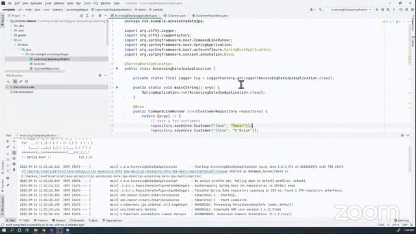
Task: Open Project panel options gear
Action: pyautogui.click(x=99, y=16)
